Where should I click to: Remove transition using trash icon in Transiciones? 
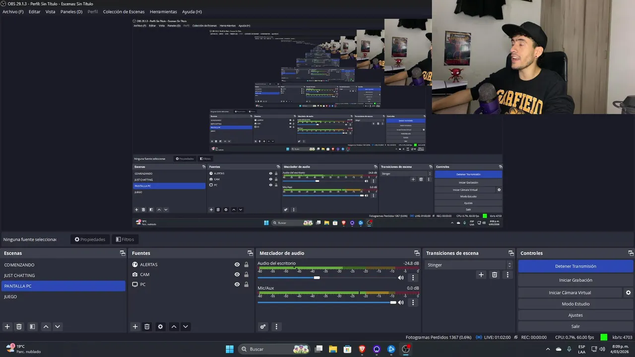click(x=495, y=275)
